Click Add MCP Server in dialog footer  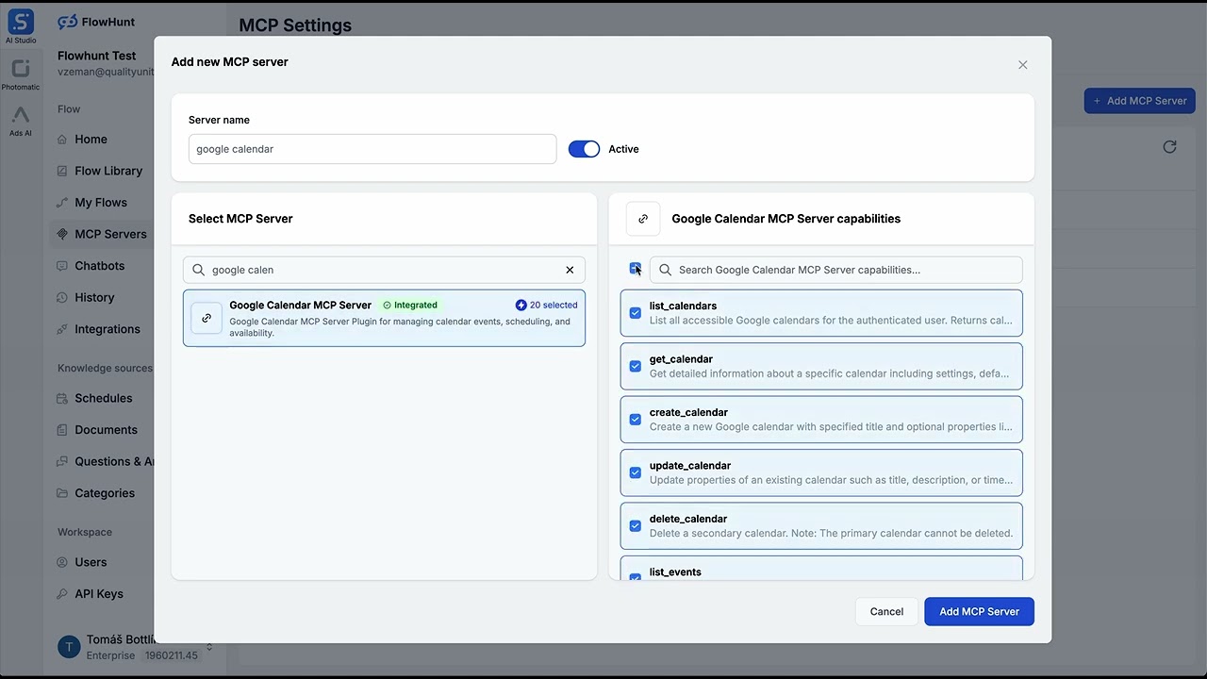click(979, 612)
